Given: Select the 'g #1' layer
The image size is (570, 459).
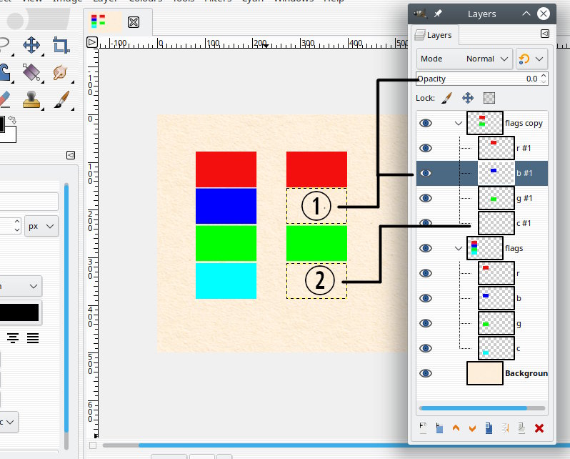Looking at the screenshot, I should 482,198.
